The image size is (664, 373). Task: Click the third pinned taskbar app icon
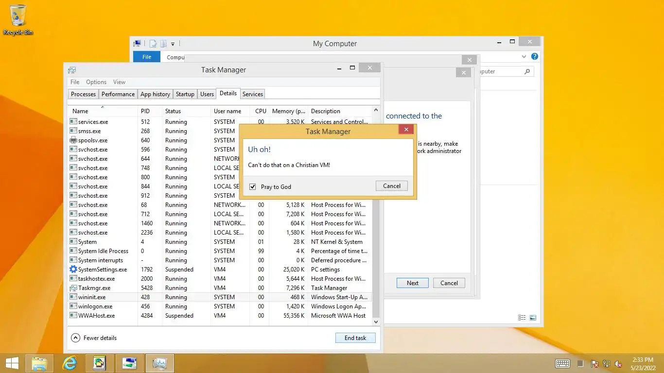pos(100,363)
